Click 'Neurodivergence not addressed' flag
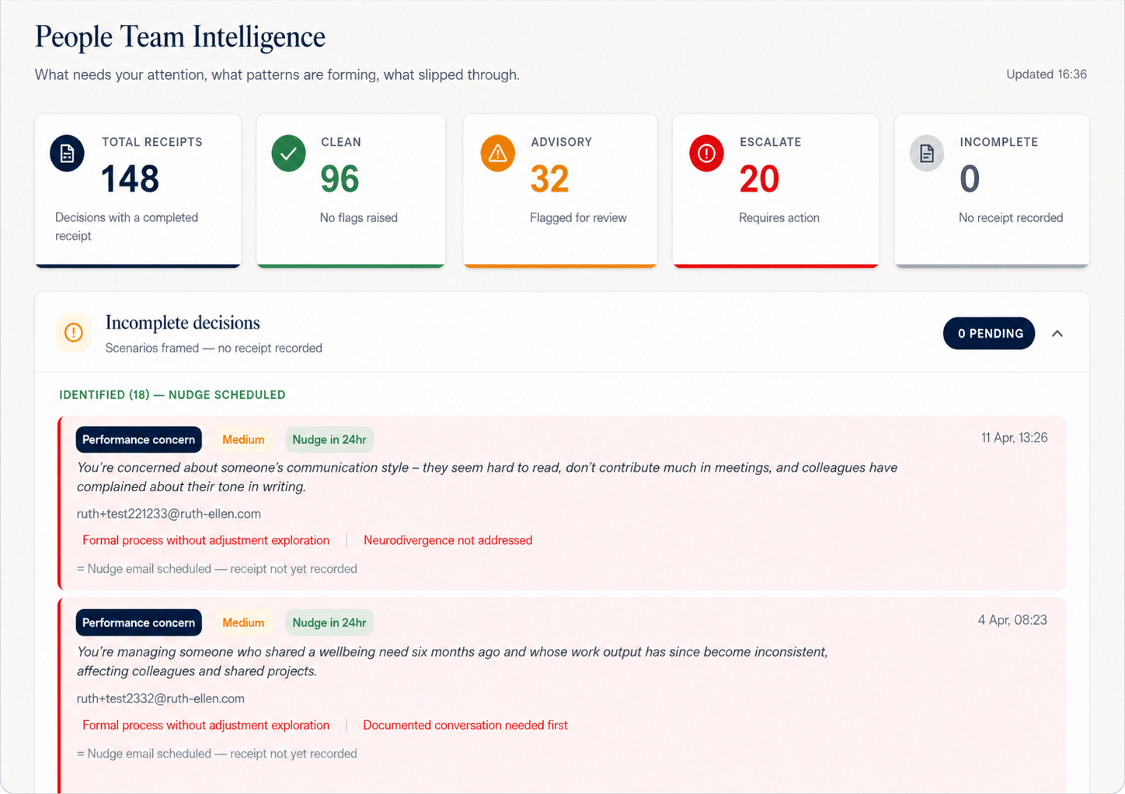 pyautogui.click(x=448, y=540)
